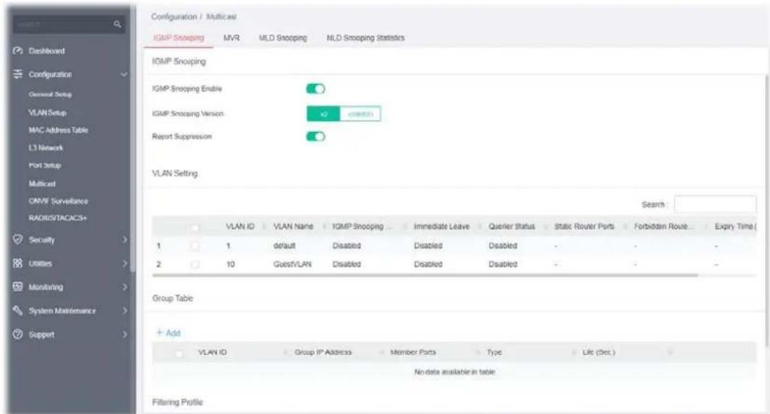This screenshot has height=414, width=770.
Task: Expand the Monitoring menu chevron
Action: click(x=125, y=286)
